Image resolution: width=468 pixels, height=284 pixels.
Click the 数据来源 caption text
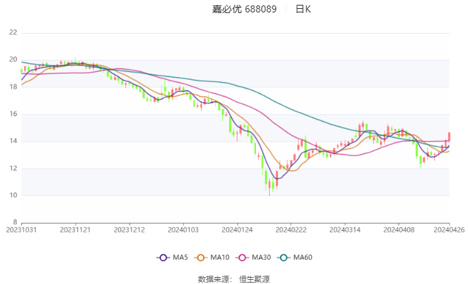[x=212, y=279]
